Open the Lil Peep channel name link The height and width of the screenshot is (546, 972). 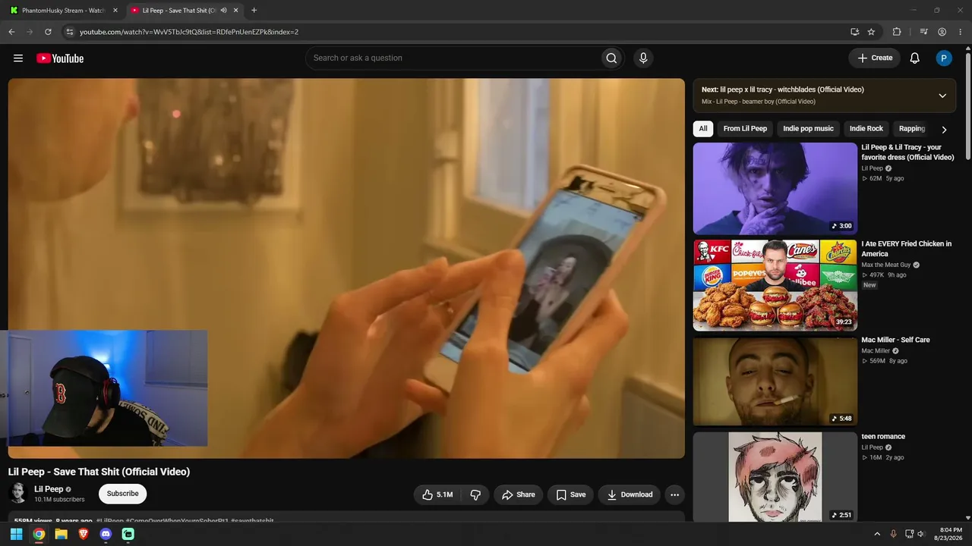tap(49, 489)
